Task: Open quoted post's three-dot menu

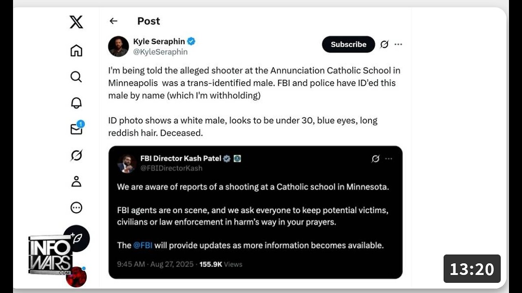Action: 389,159
